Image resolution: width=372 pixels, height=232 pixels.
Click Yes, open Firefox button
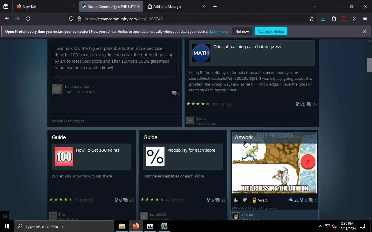pyautogui.click(x=271, y=31)
